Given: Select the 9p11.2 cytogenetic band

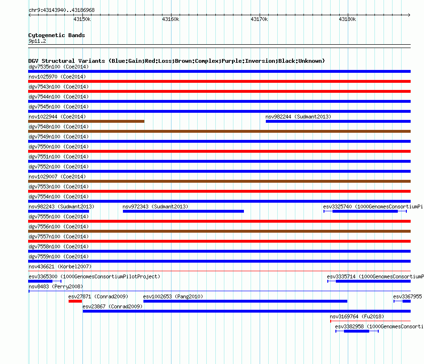Looking at the screenshot, I should click(x=219, y=46).
